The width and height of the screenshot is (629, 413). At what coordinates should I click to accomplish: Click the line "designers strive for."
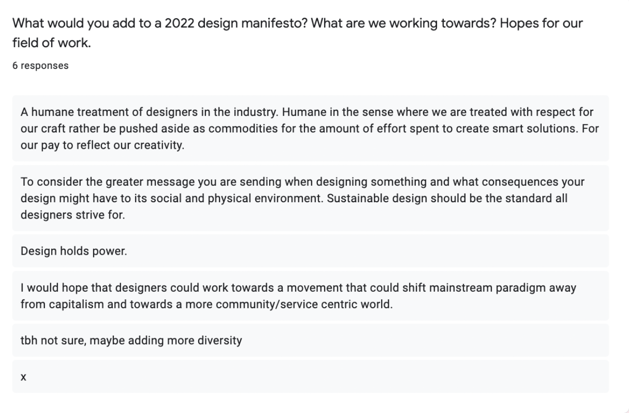(72, 215)
